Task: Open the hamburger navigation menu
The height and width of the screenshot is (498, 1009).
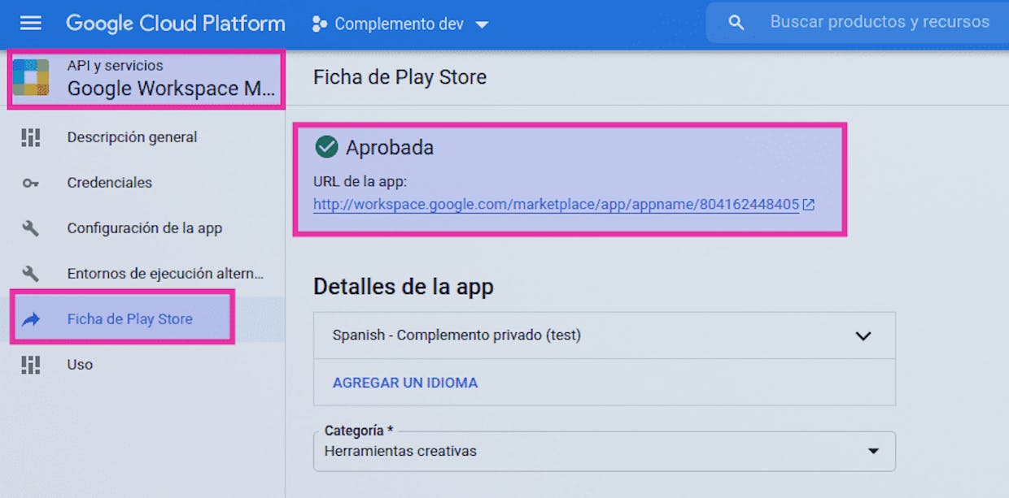Action: (x=30, y=23)
